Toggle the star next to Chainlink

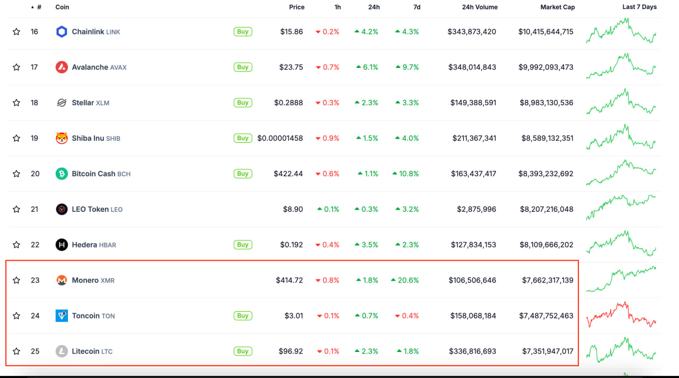(x=16, y=31)
